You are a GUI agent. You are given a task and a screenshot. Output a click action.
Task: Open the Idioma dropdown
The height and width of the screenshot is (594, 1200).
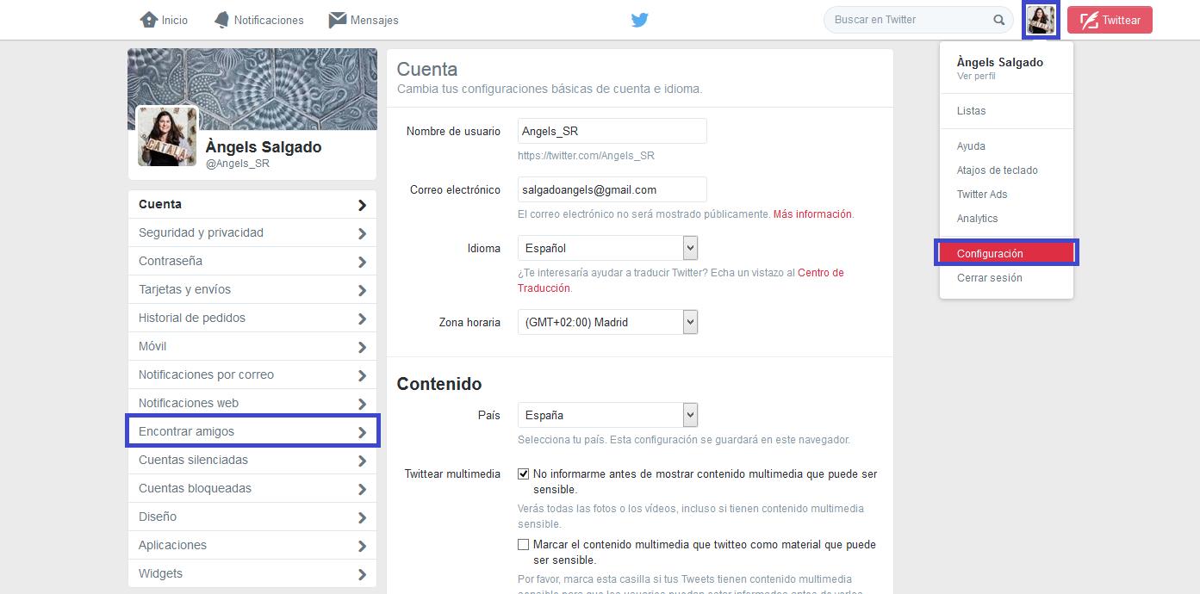coord(607,249)
